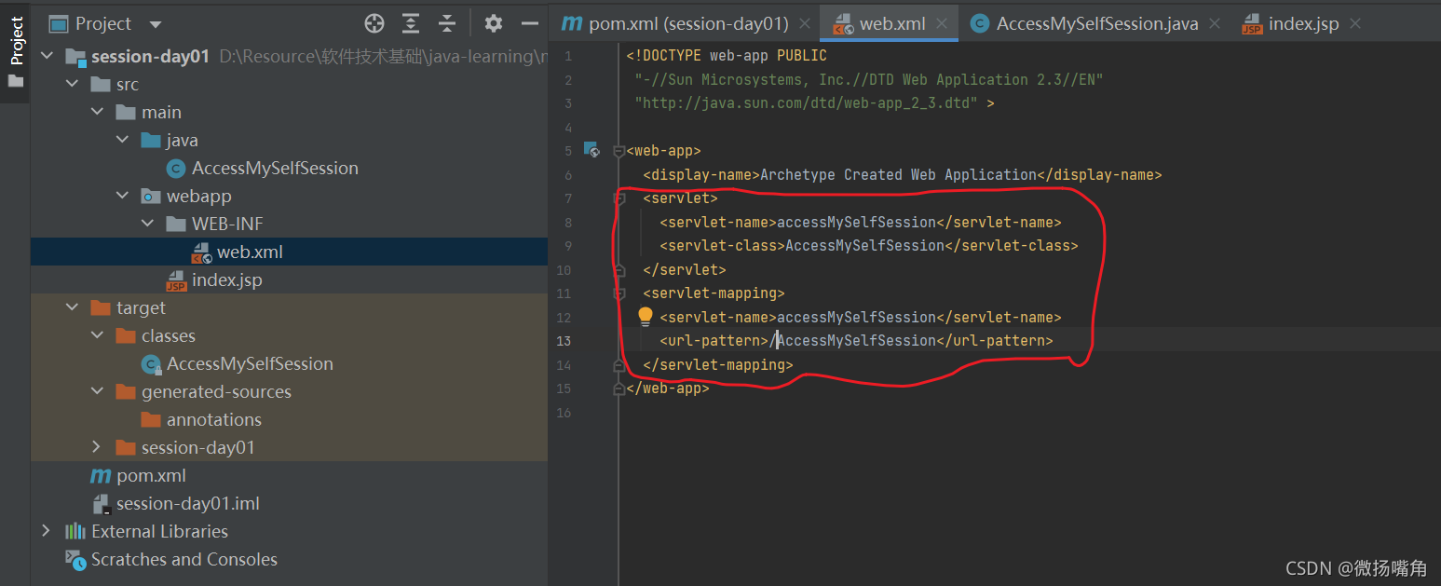Image resolution: width=1441 pixels, height=586 pixels.
Task: Open the AccessMySelfSession.java tab
Action: (1094, 23)
